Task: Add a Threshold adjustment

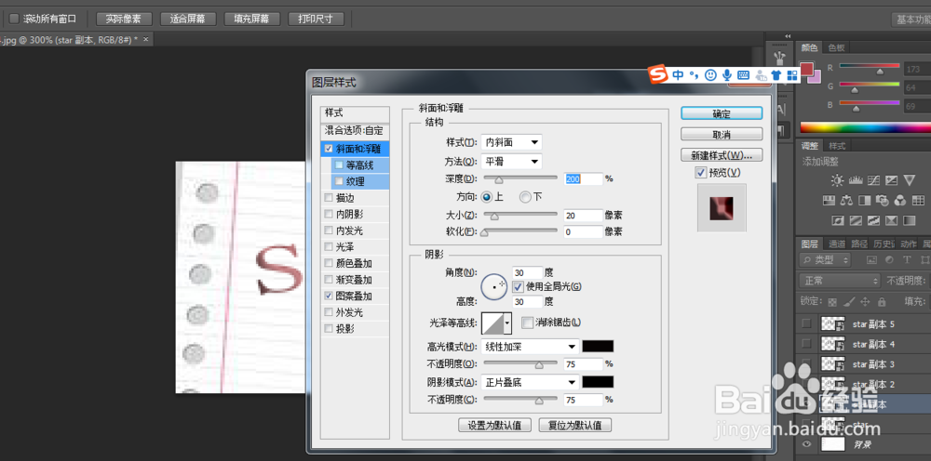Action: [873, 220]
